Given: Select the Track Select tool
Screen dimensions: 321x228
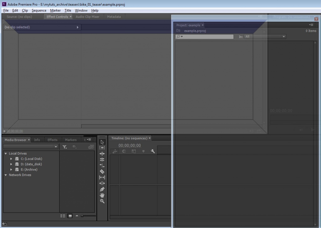Looking at the screenshot, I should click(x=102, y=148).
